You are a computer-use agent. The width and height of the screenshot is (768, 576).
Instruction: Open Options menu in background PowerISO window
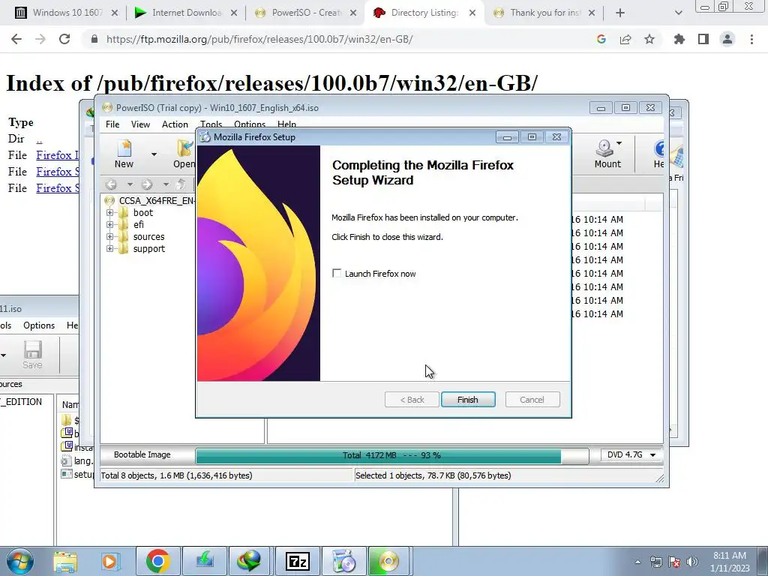click(39, 325)
